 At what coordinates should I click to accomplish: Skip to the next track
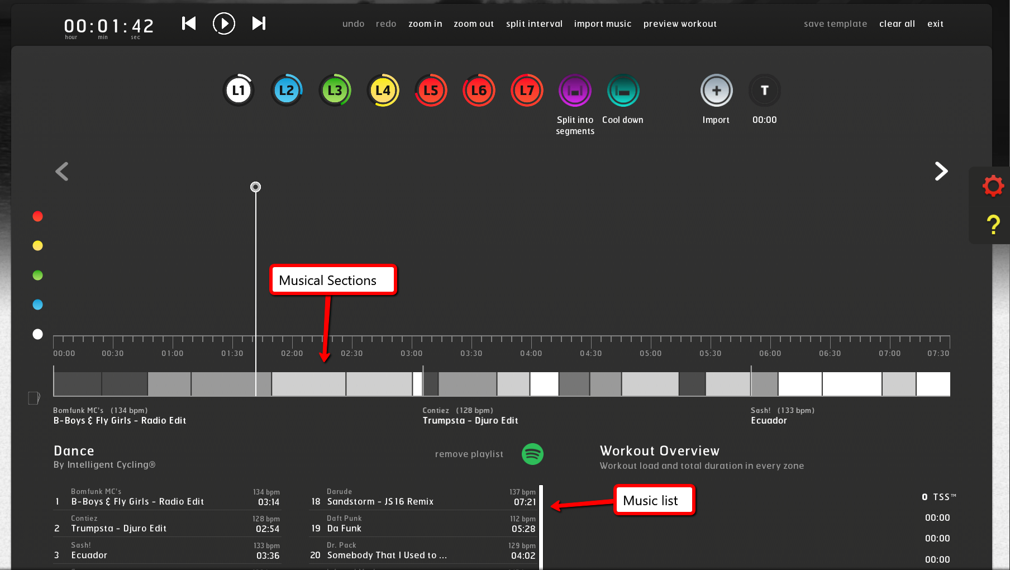pyautogui.click(x=259, y=23)
